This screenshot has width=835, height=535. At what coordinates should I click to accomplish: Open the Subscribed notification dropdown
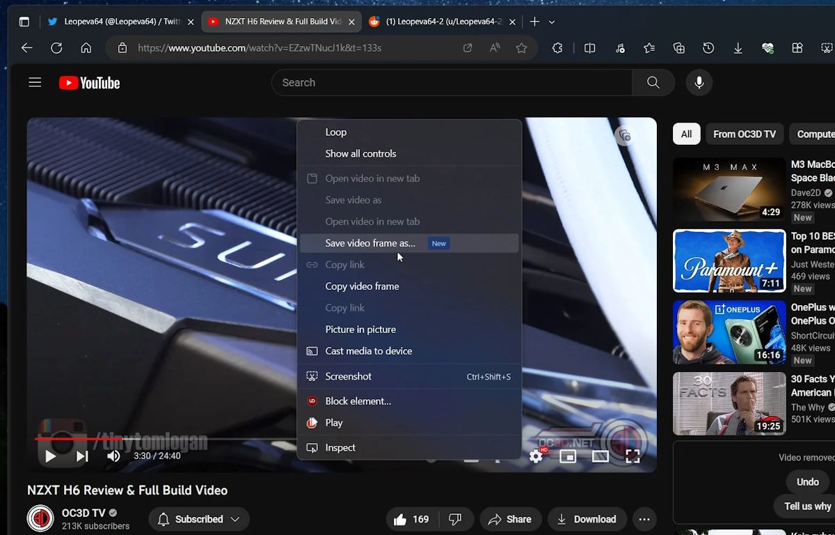pyautogui.click(x=235, y=519)
